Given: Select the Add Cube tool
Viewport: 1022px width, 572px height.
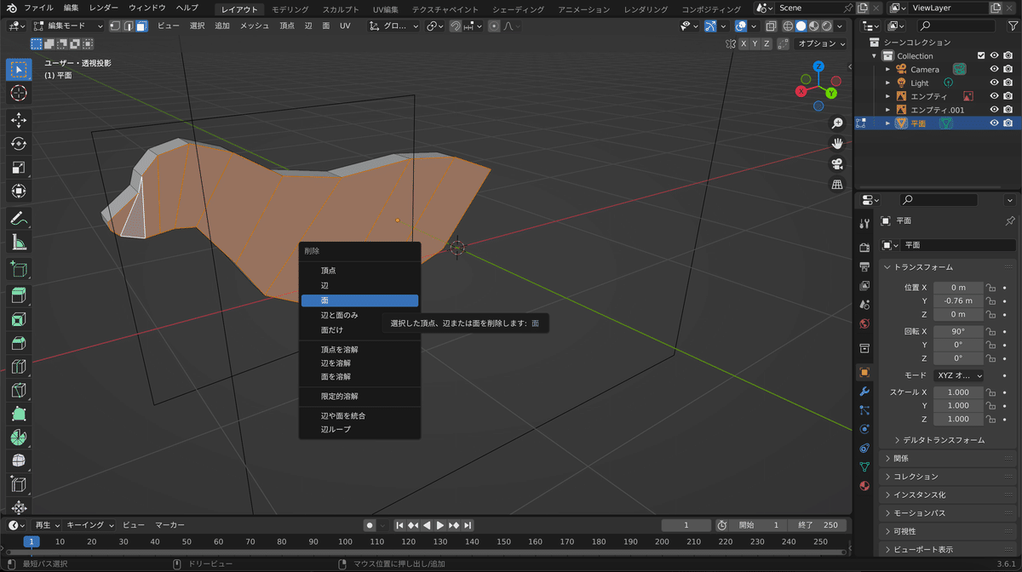Looking at the screenshot, I should click(19, 269).
